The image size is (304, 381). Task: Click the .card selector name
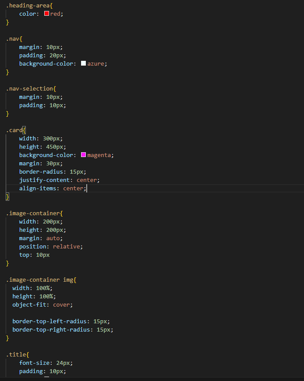14,130
